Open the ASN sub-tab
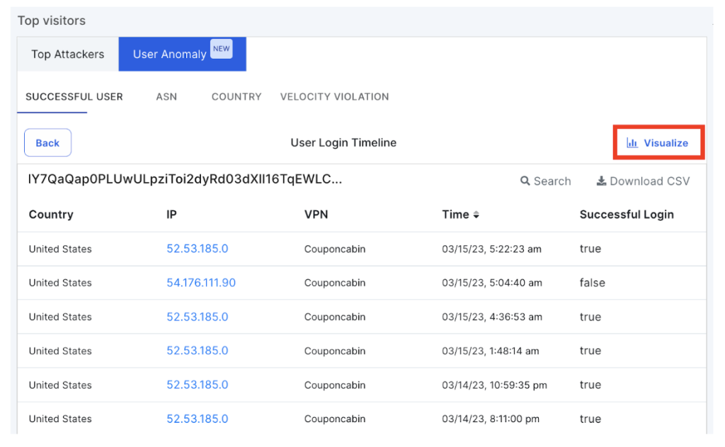Image resolution: width=725 pixels, height=447 pixels. (166, 96)
